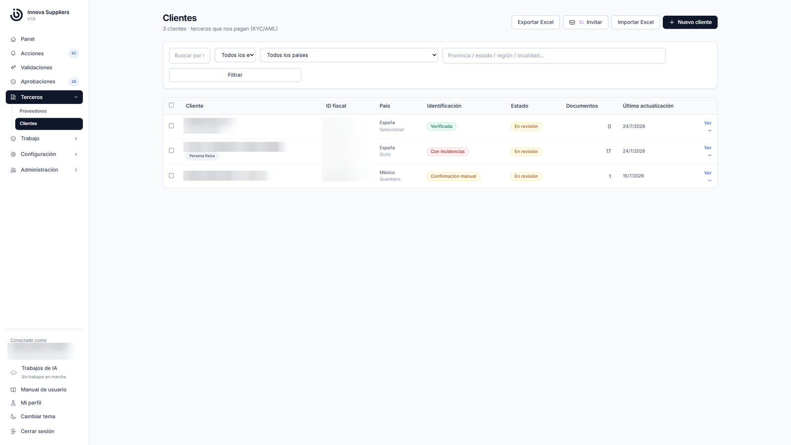The image size is (791, 445).
Task: Collapse the Terceros section chevron
Action: (76, 97)
